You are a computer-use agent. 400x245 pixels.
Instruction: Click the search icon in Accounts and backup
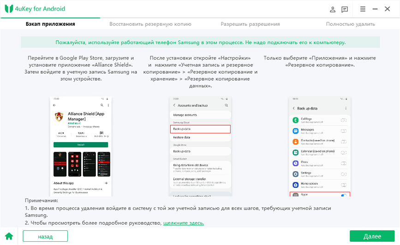pos(226,105)
